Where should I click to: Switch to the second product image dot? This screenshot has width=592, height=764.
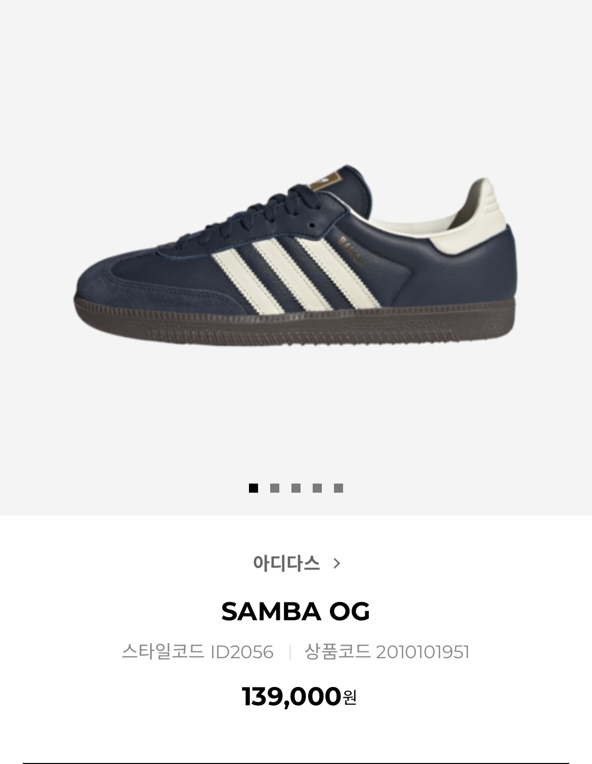pyautogui.click(x=275, y=488)
